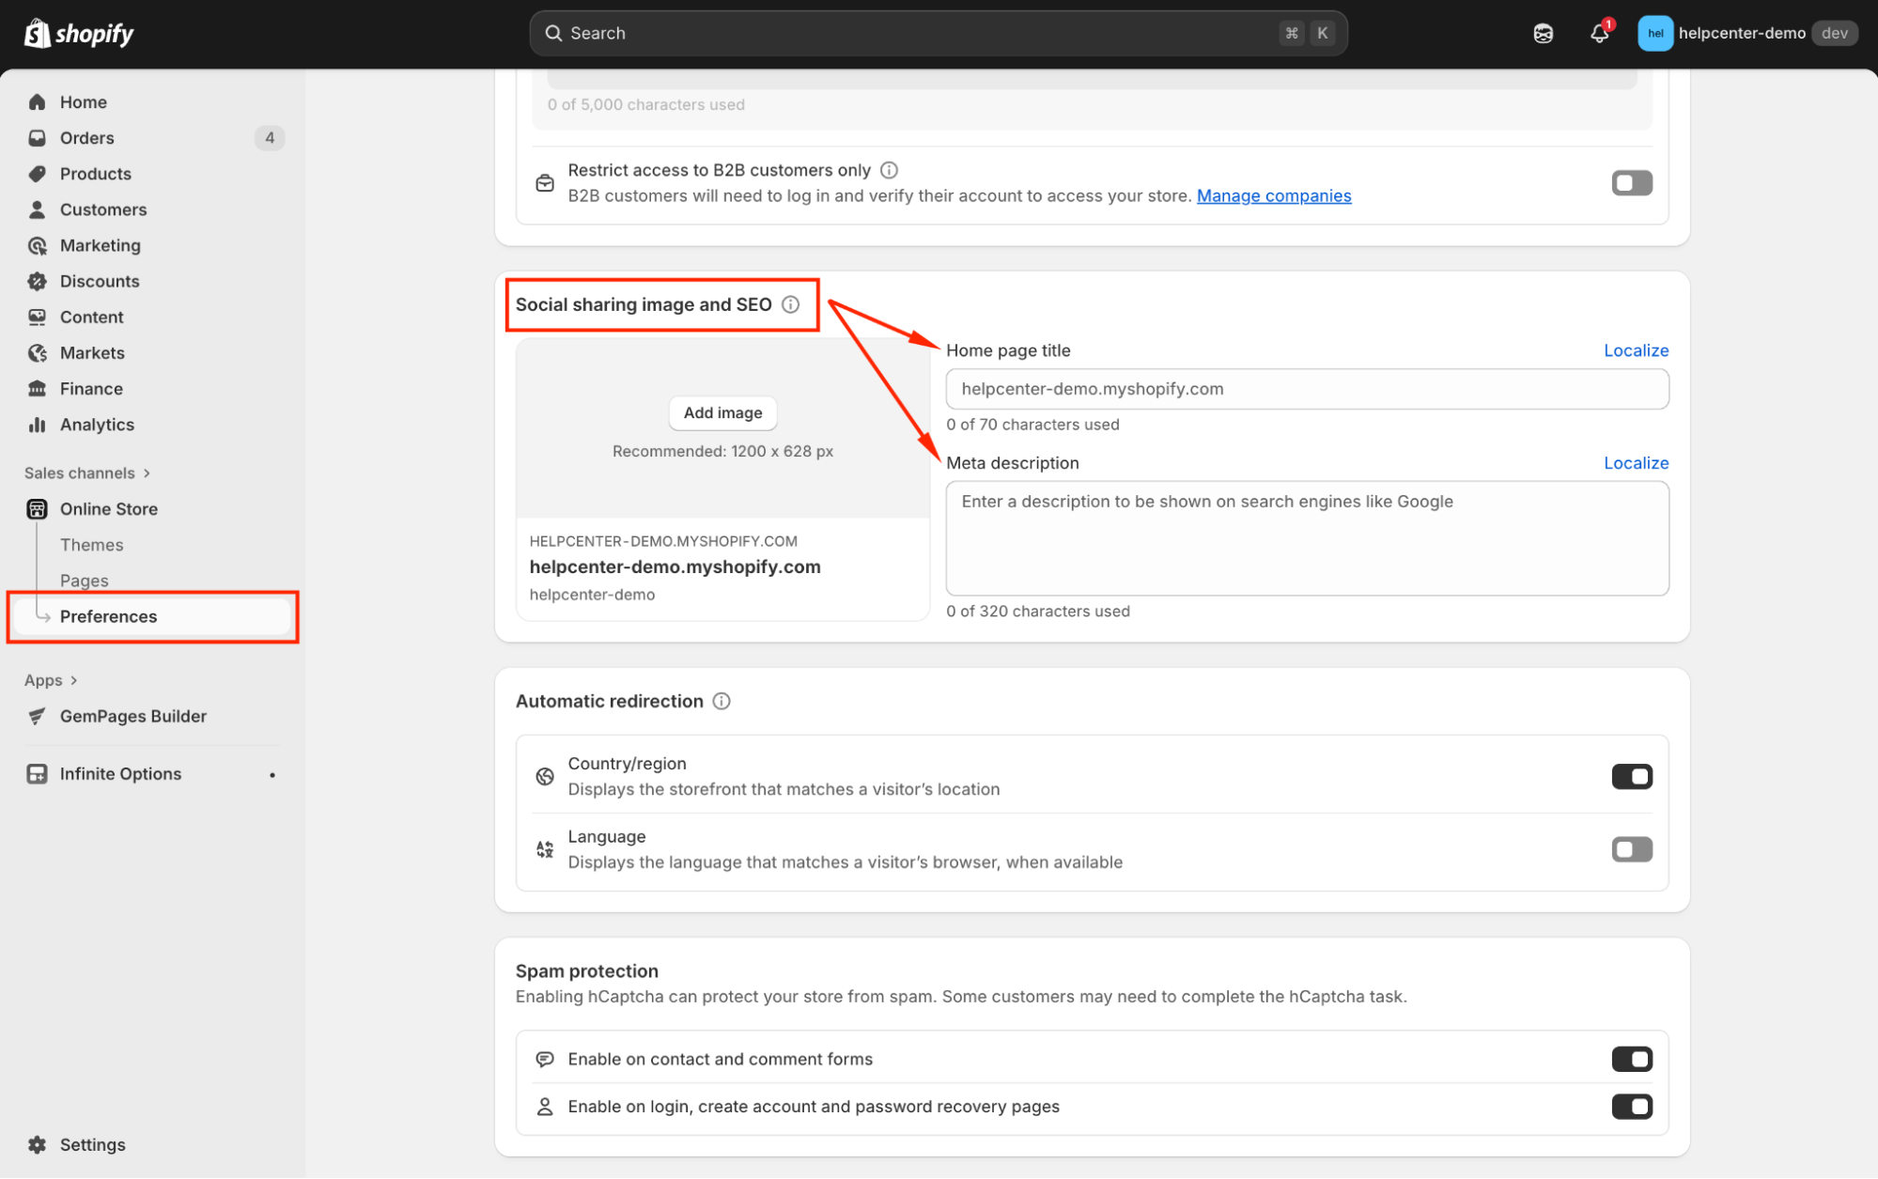Expand the Apps section chevron
The image size is (1878, 1179).
pos(73,680)
